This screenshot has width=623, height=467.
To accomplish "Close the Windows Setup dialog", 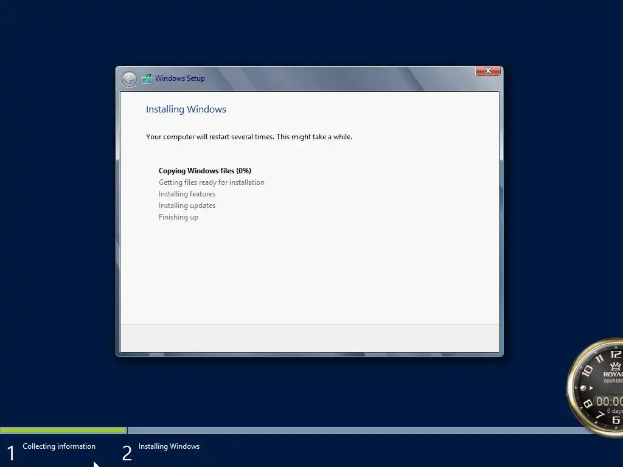I will 488,71.
